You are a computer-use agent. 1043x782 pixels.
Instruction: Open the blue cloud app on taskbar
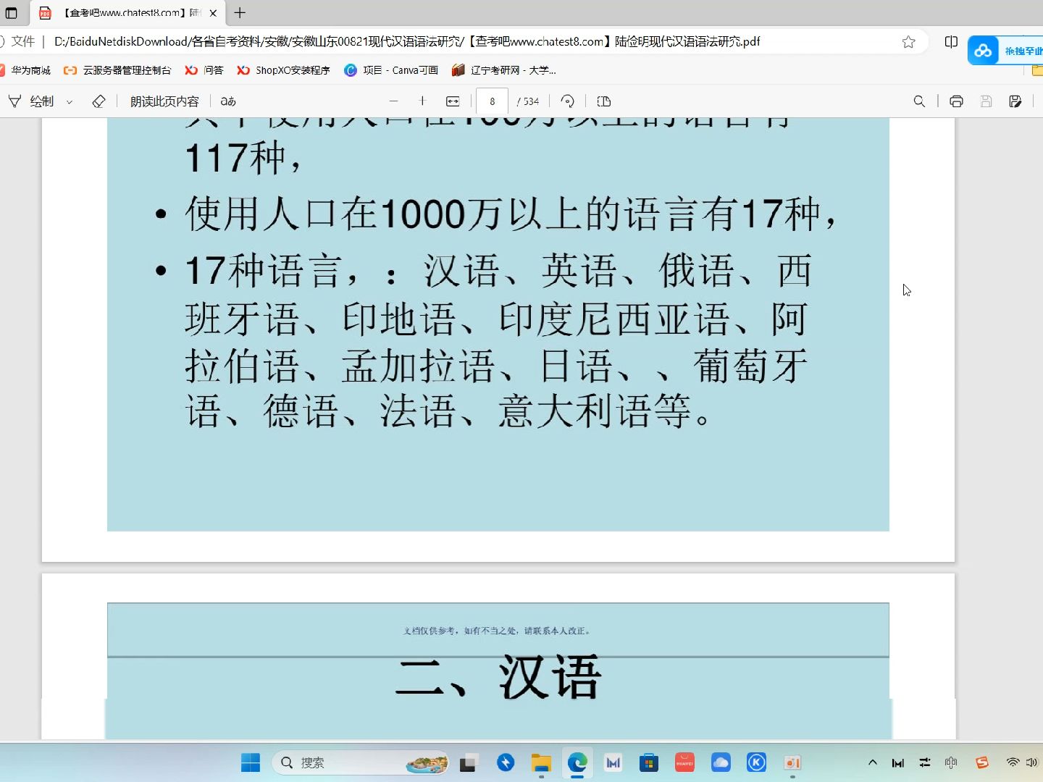click(x=721, y=762)
